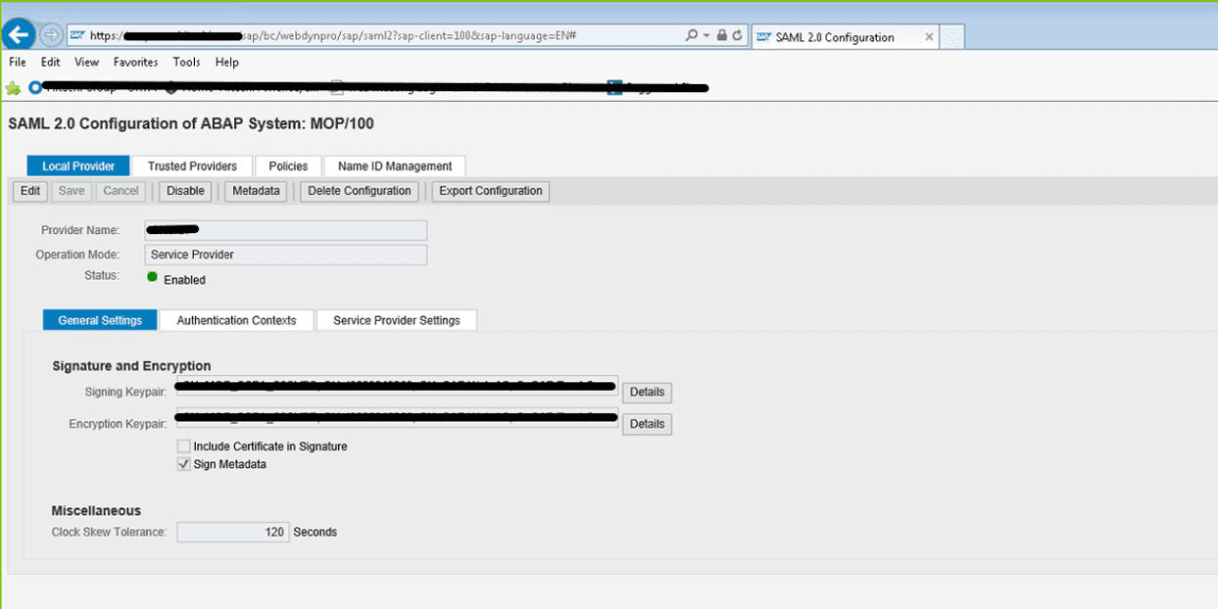
Task: Click the Disable button
Action: coord(185,191)
